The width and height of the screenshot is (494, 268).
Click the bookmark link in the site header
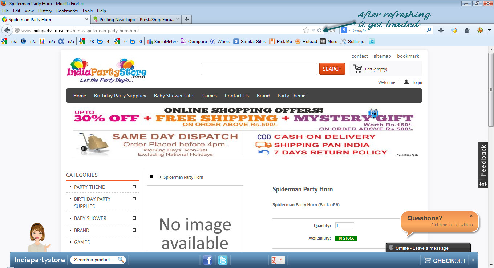(408, 56)
